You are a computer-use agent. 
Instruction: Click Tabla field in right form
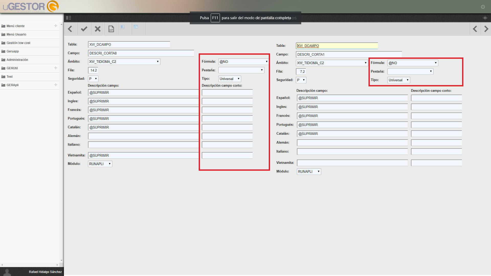coord(337,46)
